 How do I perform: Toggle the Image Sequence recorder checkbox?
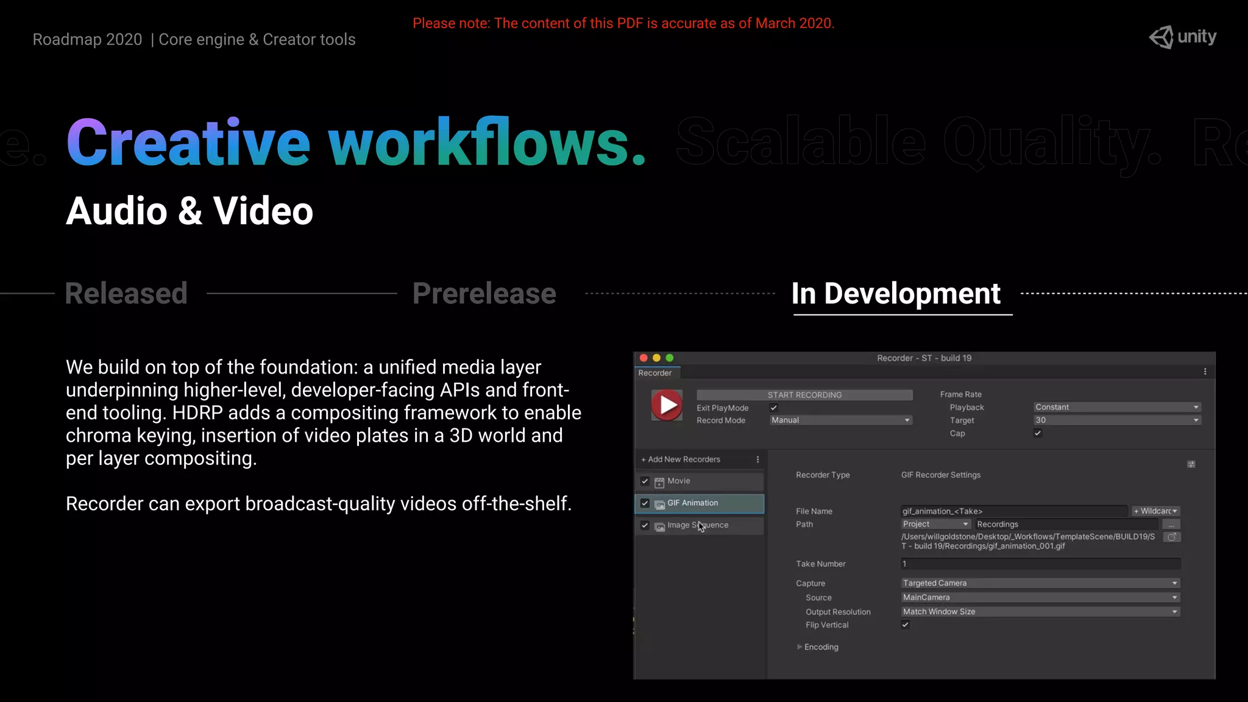click(x=645, y=525)
